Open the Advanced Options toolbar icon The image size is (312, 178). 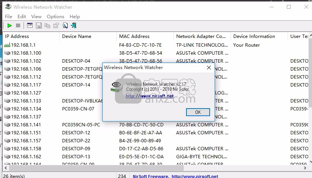click(30, 25)
